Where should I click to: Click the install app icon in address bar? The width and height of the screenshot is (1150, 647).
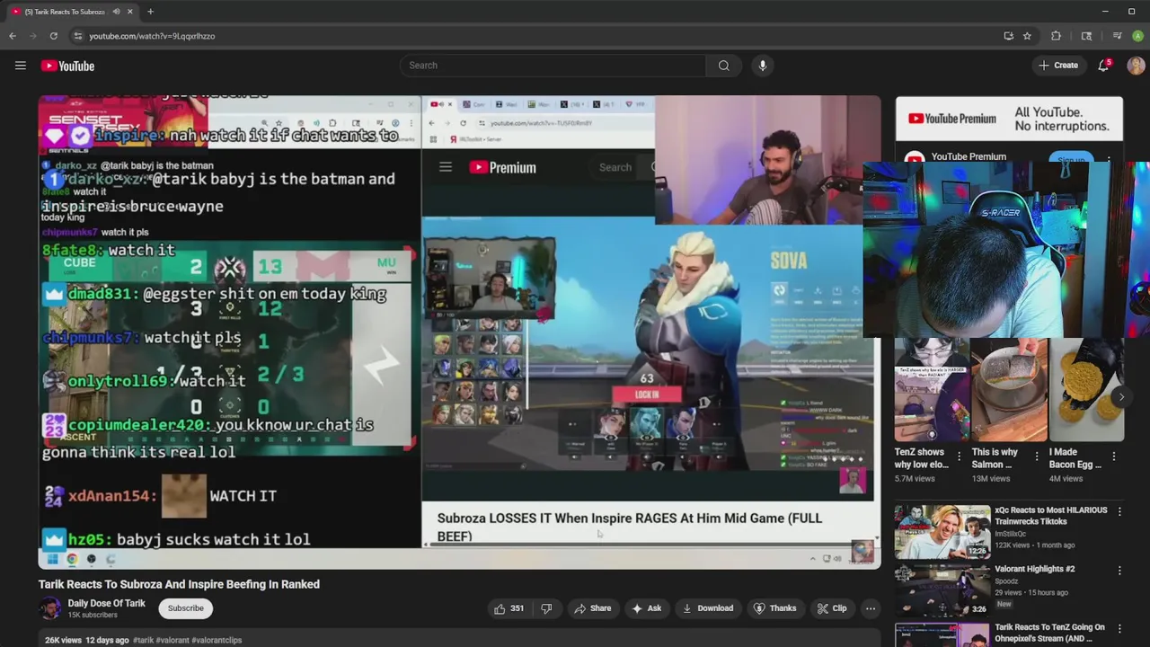point(1008,36)
